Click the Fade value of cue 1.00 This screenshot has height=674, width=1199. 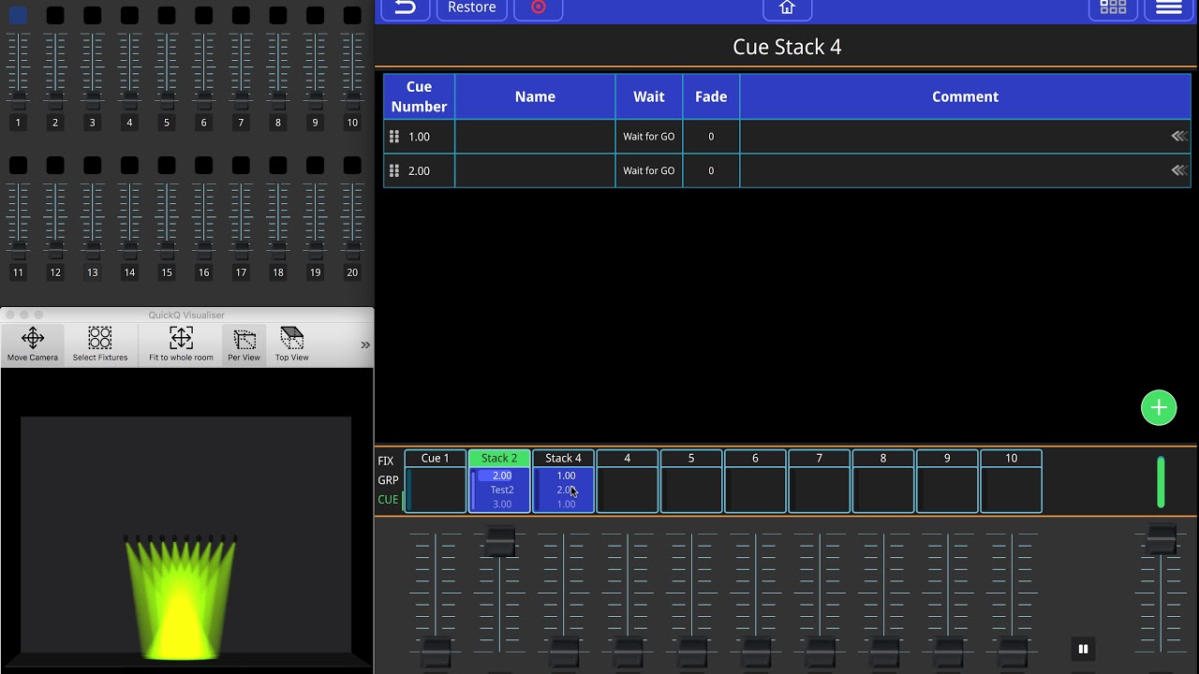(711, 137)
